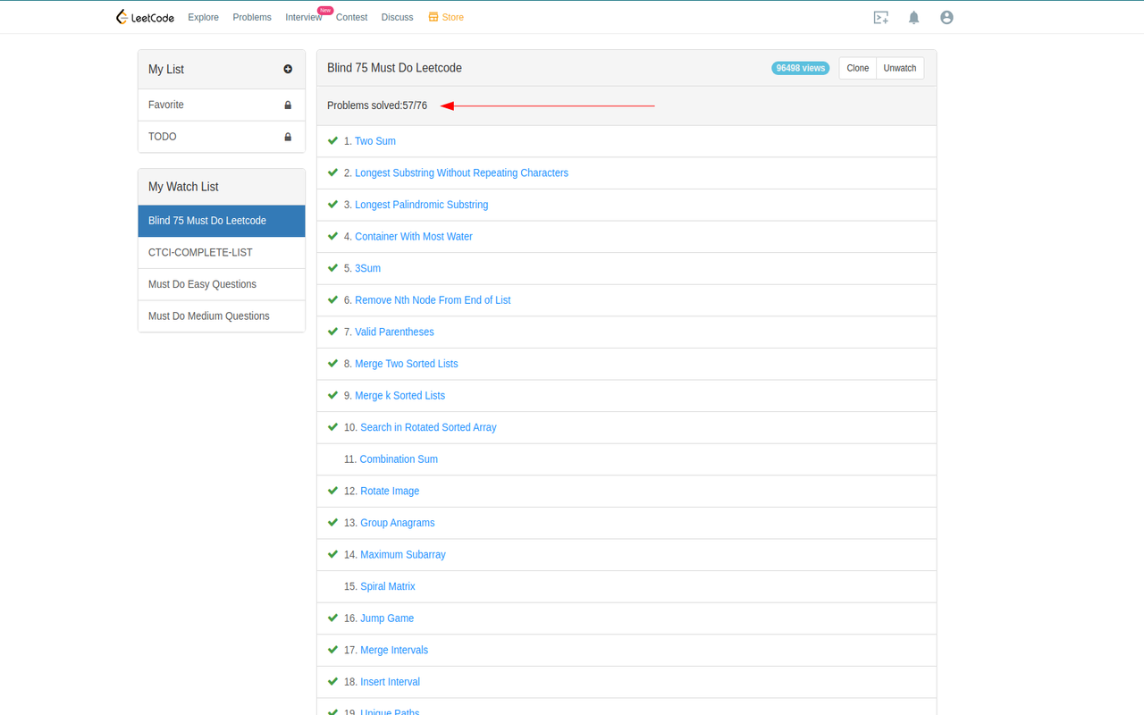
Task: Click the Clone button
Action: tap(857, 68)
